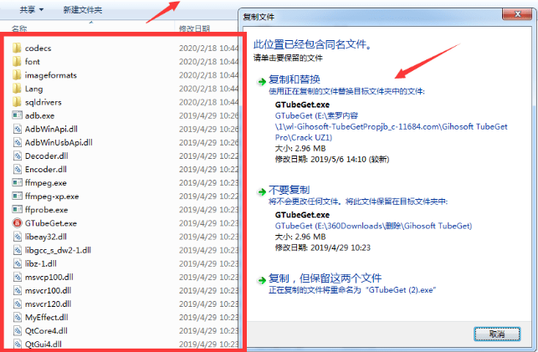Click 新建文件夹 toolbar button

click(83, 10)
